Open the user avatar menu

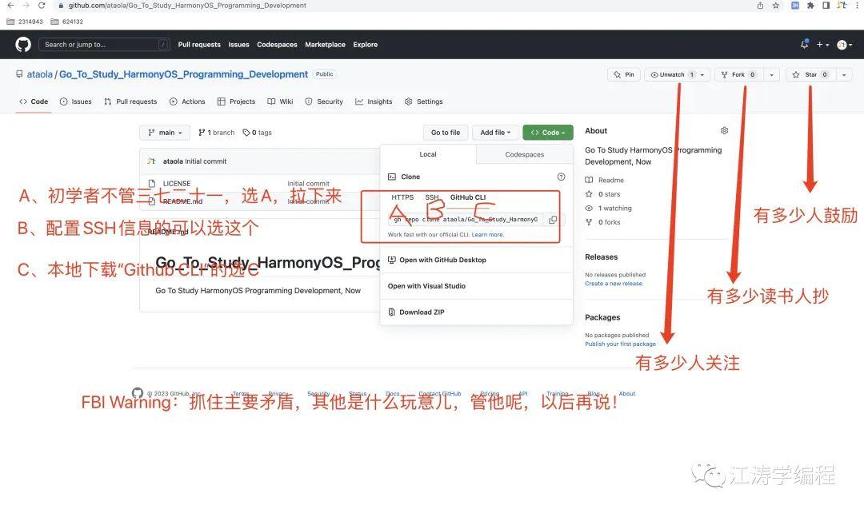(x=844, y=45)
